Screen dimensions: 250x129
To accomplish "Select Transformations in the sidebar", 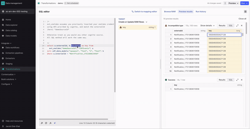I will click(18, 69).
